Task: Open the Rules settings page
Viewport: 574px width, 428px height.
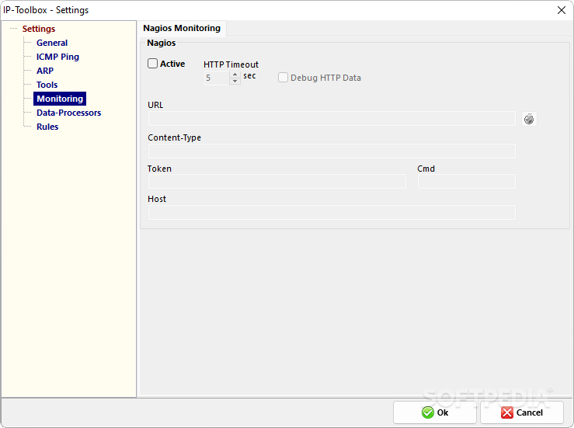Action: 47,127
